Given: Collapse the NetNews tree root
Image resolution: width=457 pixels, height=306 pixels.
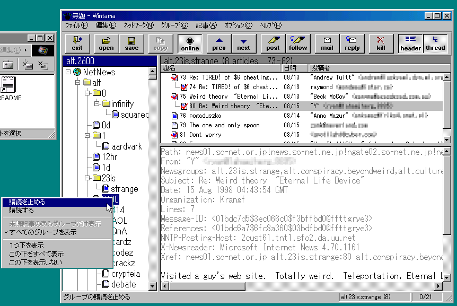Looking at the screenshot, I should [x=68, y=72].
